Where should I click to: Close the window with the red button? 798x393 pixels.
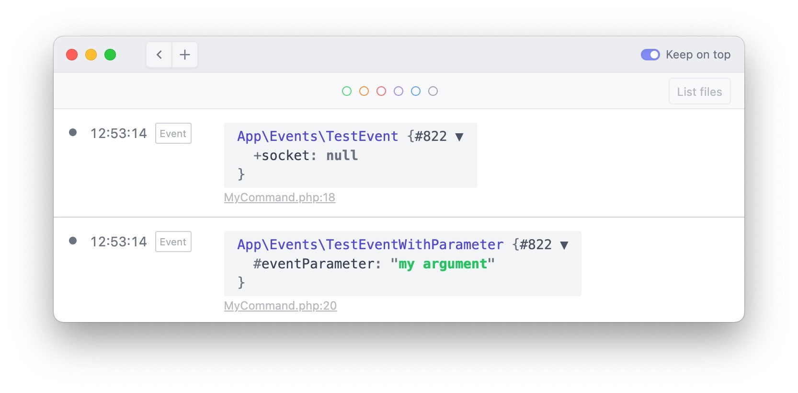[x=72, y=55]
